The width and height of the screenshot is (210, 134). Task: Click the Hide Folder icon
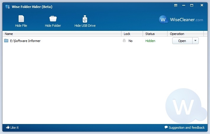53,19
